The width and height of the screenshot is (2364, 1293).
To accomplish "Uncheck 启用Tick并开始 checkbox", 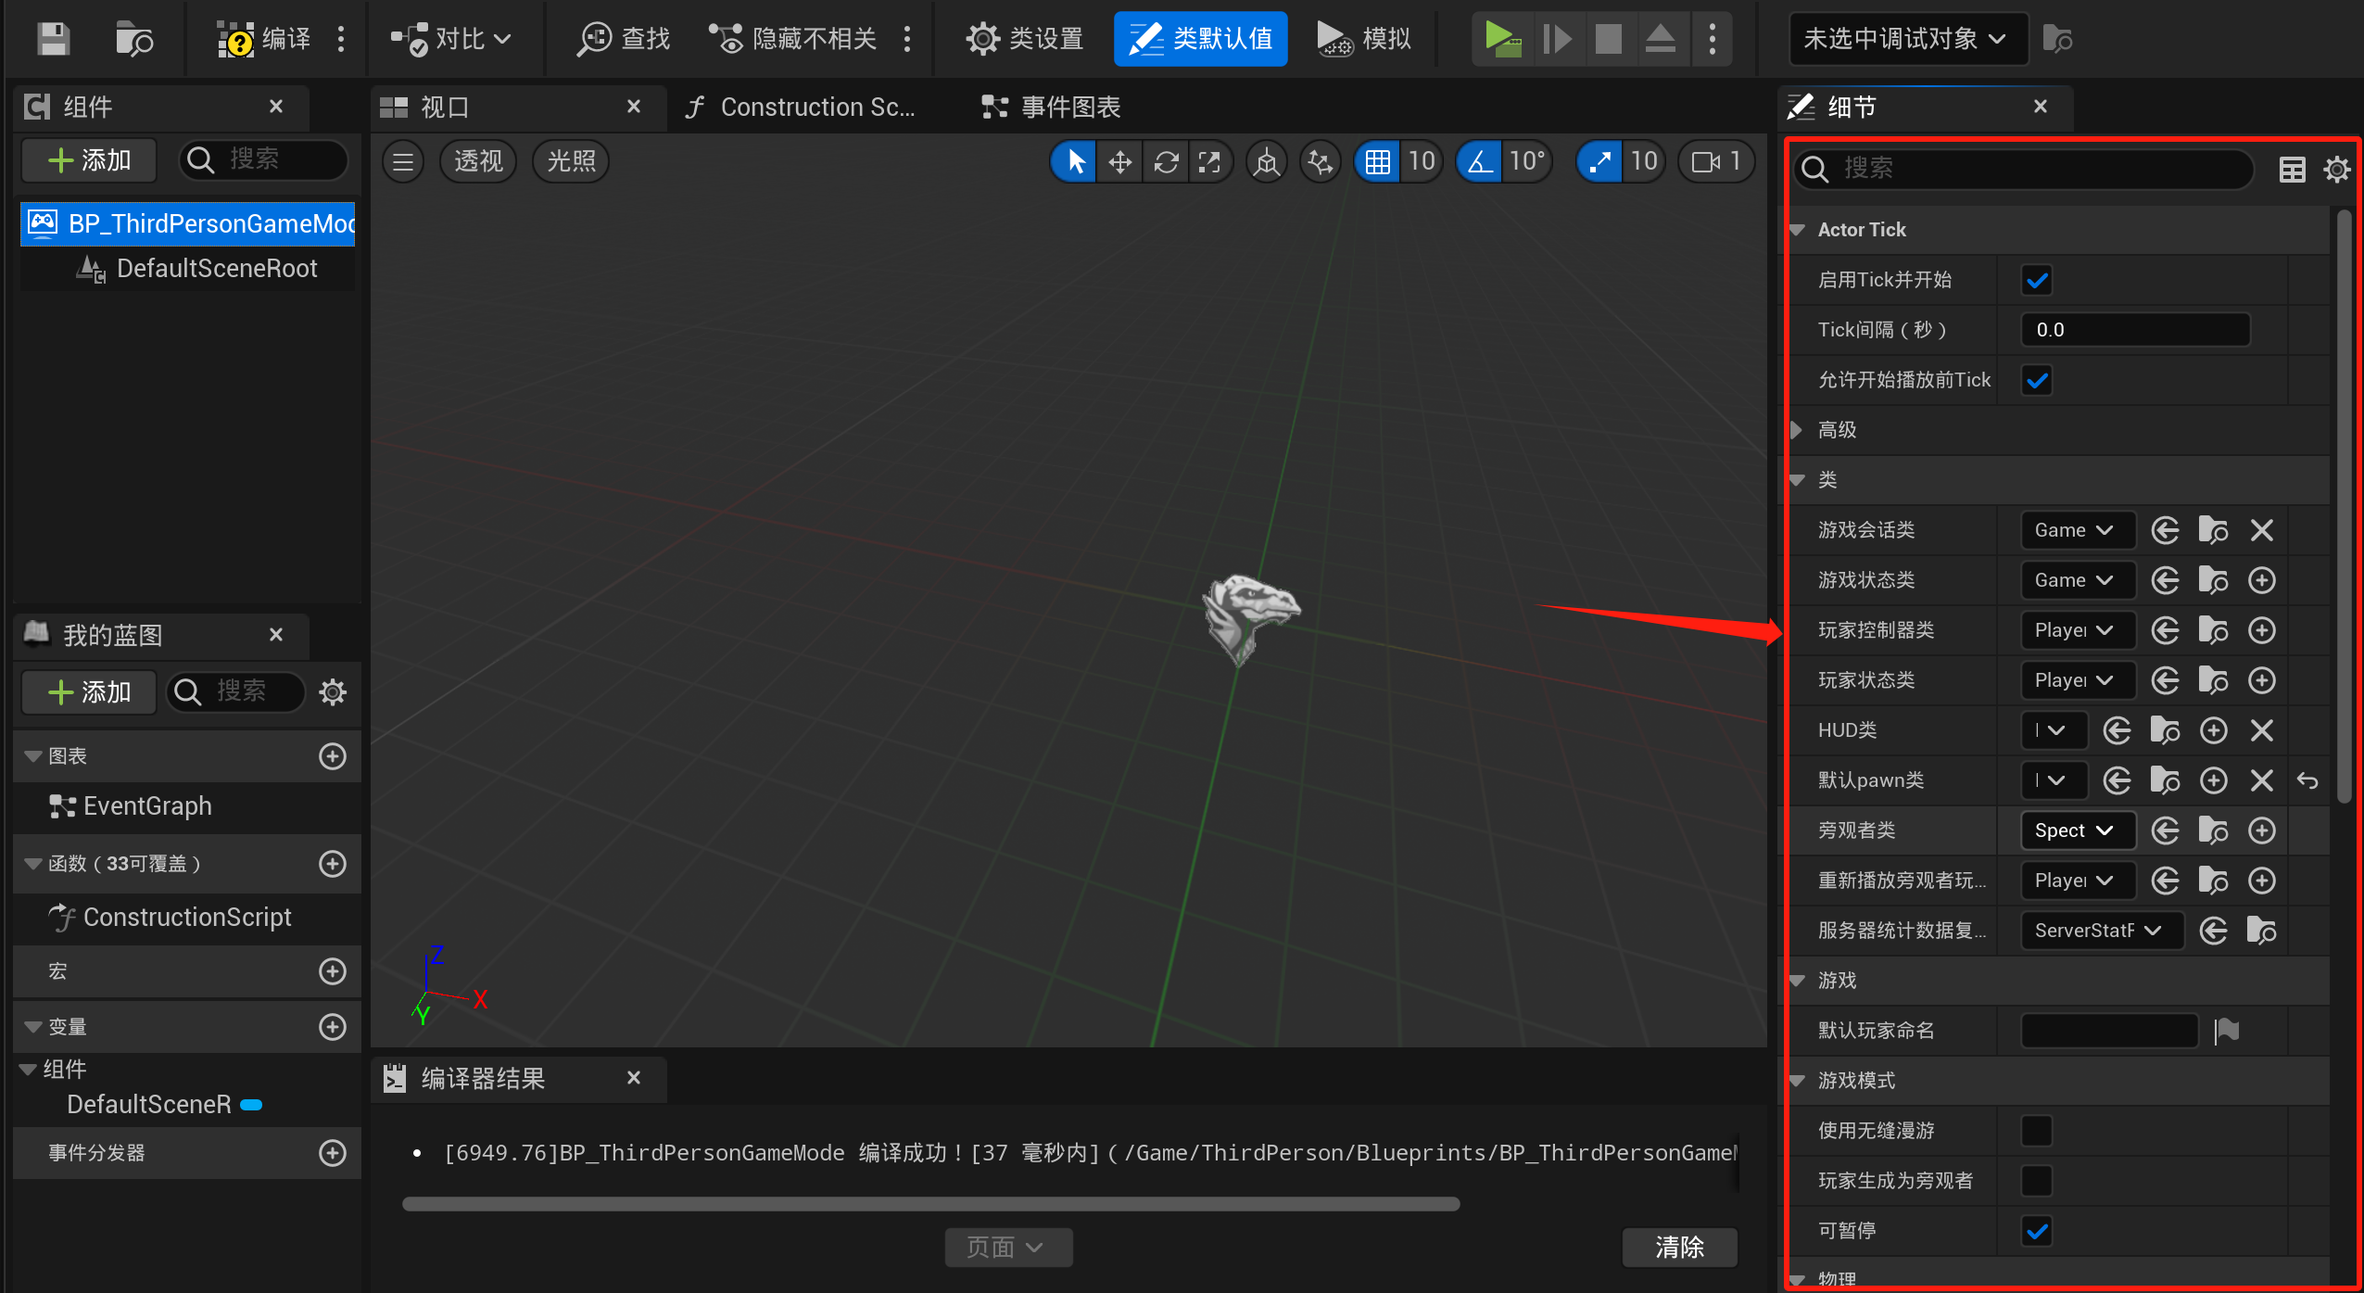I will [x=2037, y=280].
